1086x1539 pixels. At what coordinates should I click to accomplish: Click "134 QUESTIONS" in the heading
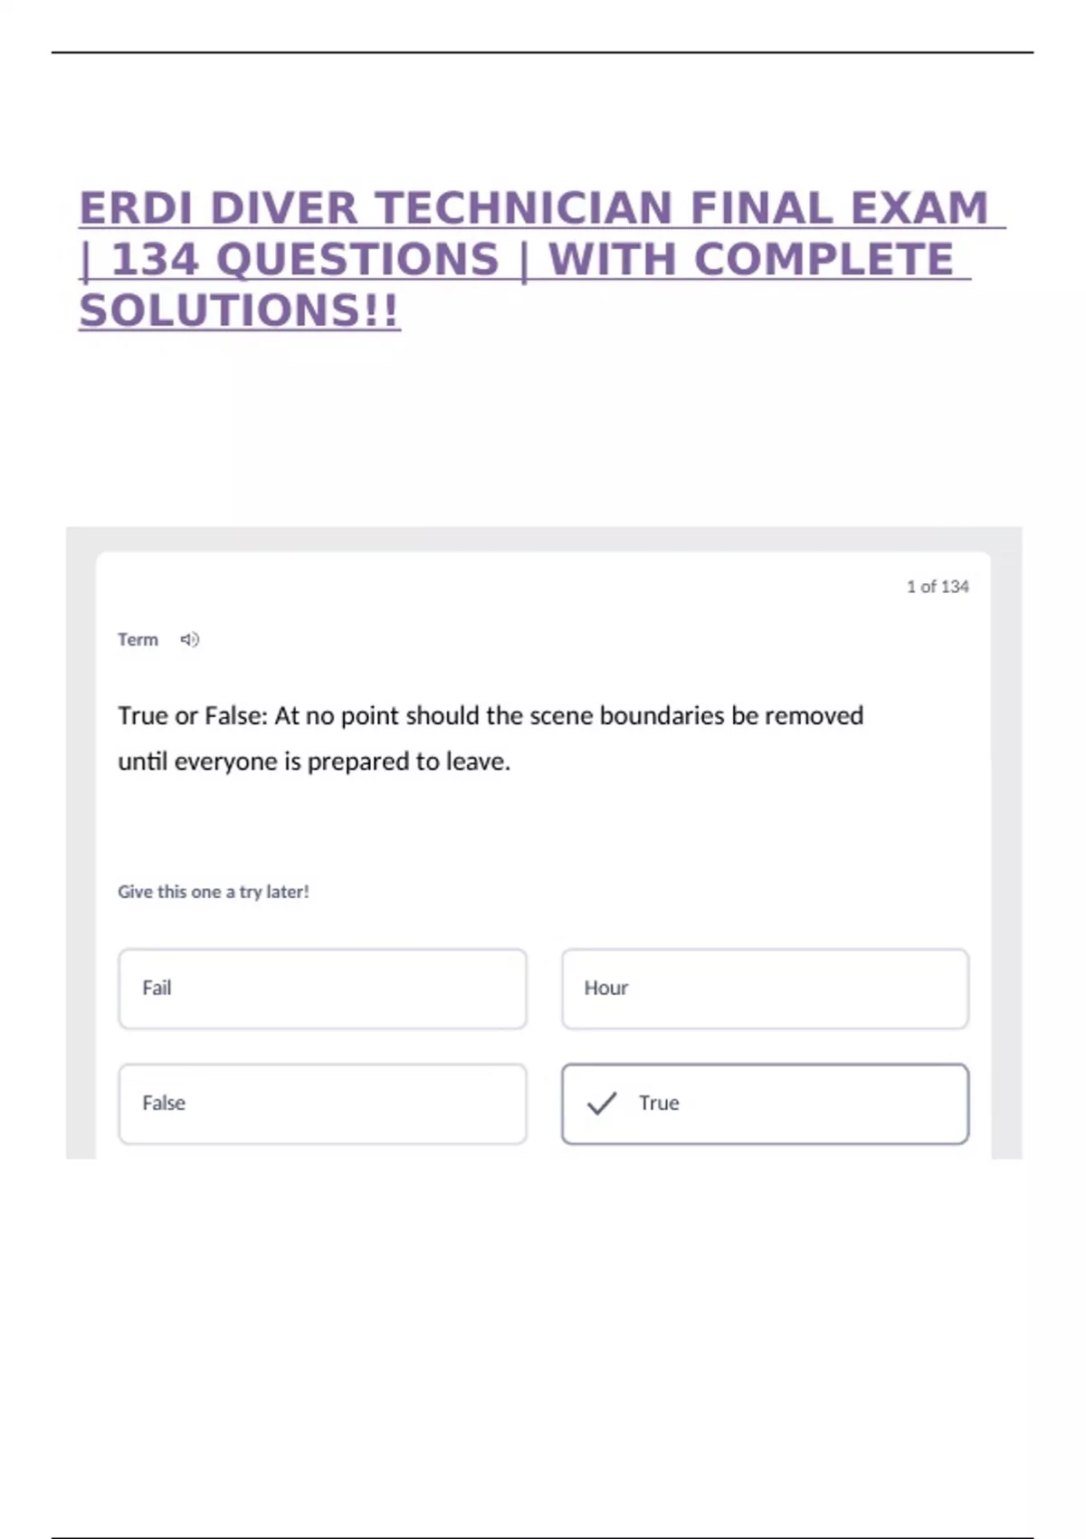click(x=306, y=260)
